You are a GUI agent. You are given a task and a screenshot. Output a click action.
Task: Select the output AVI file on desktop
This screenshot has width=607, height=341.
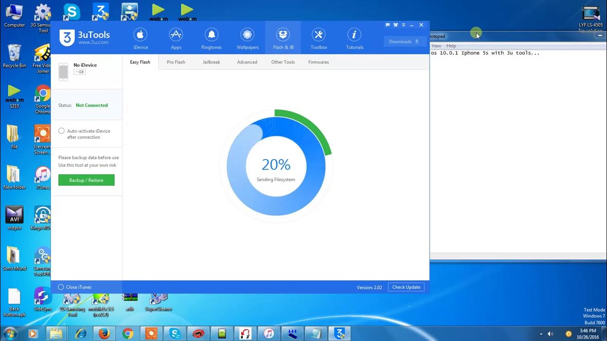click(x=14, y=218)
